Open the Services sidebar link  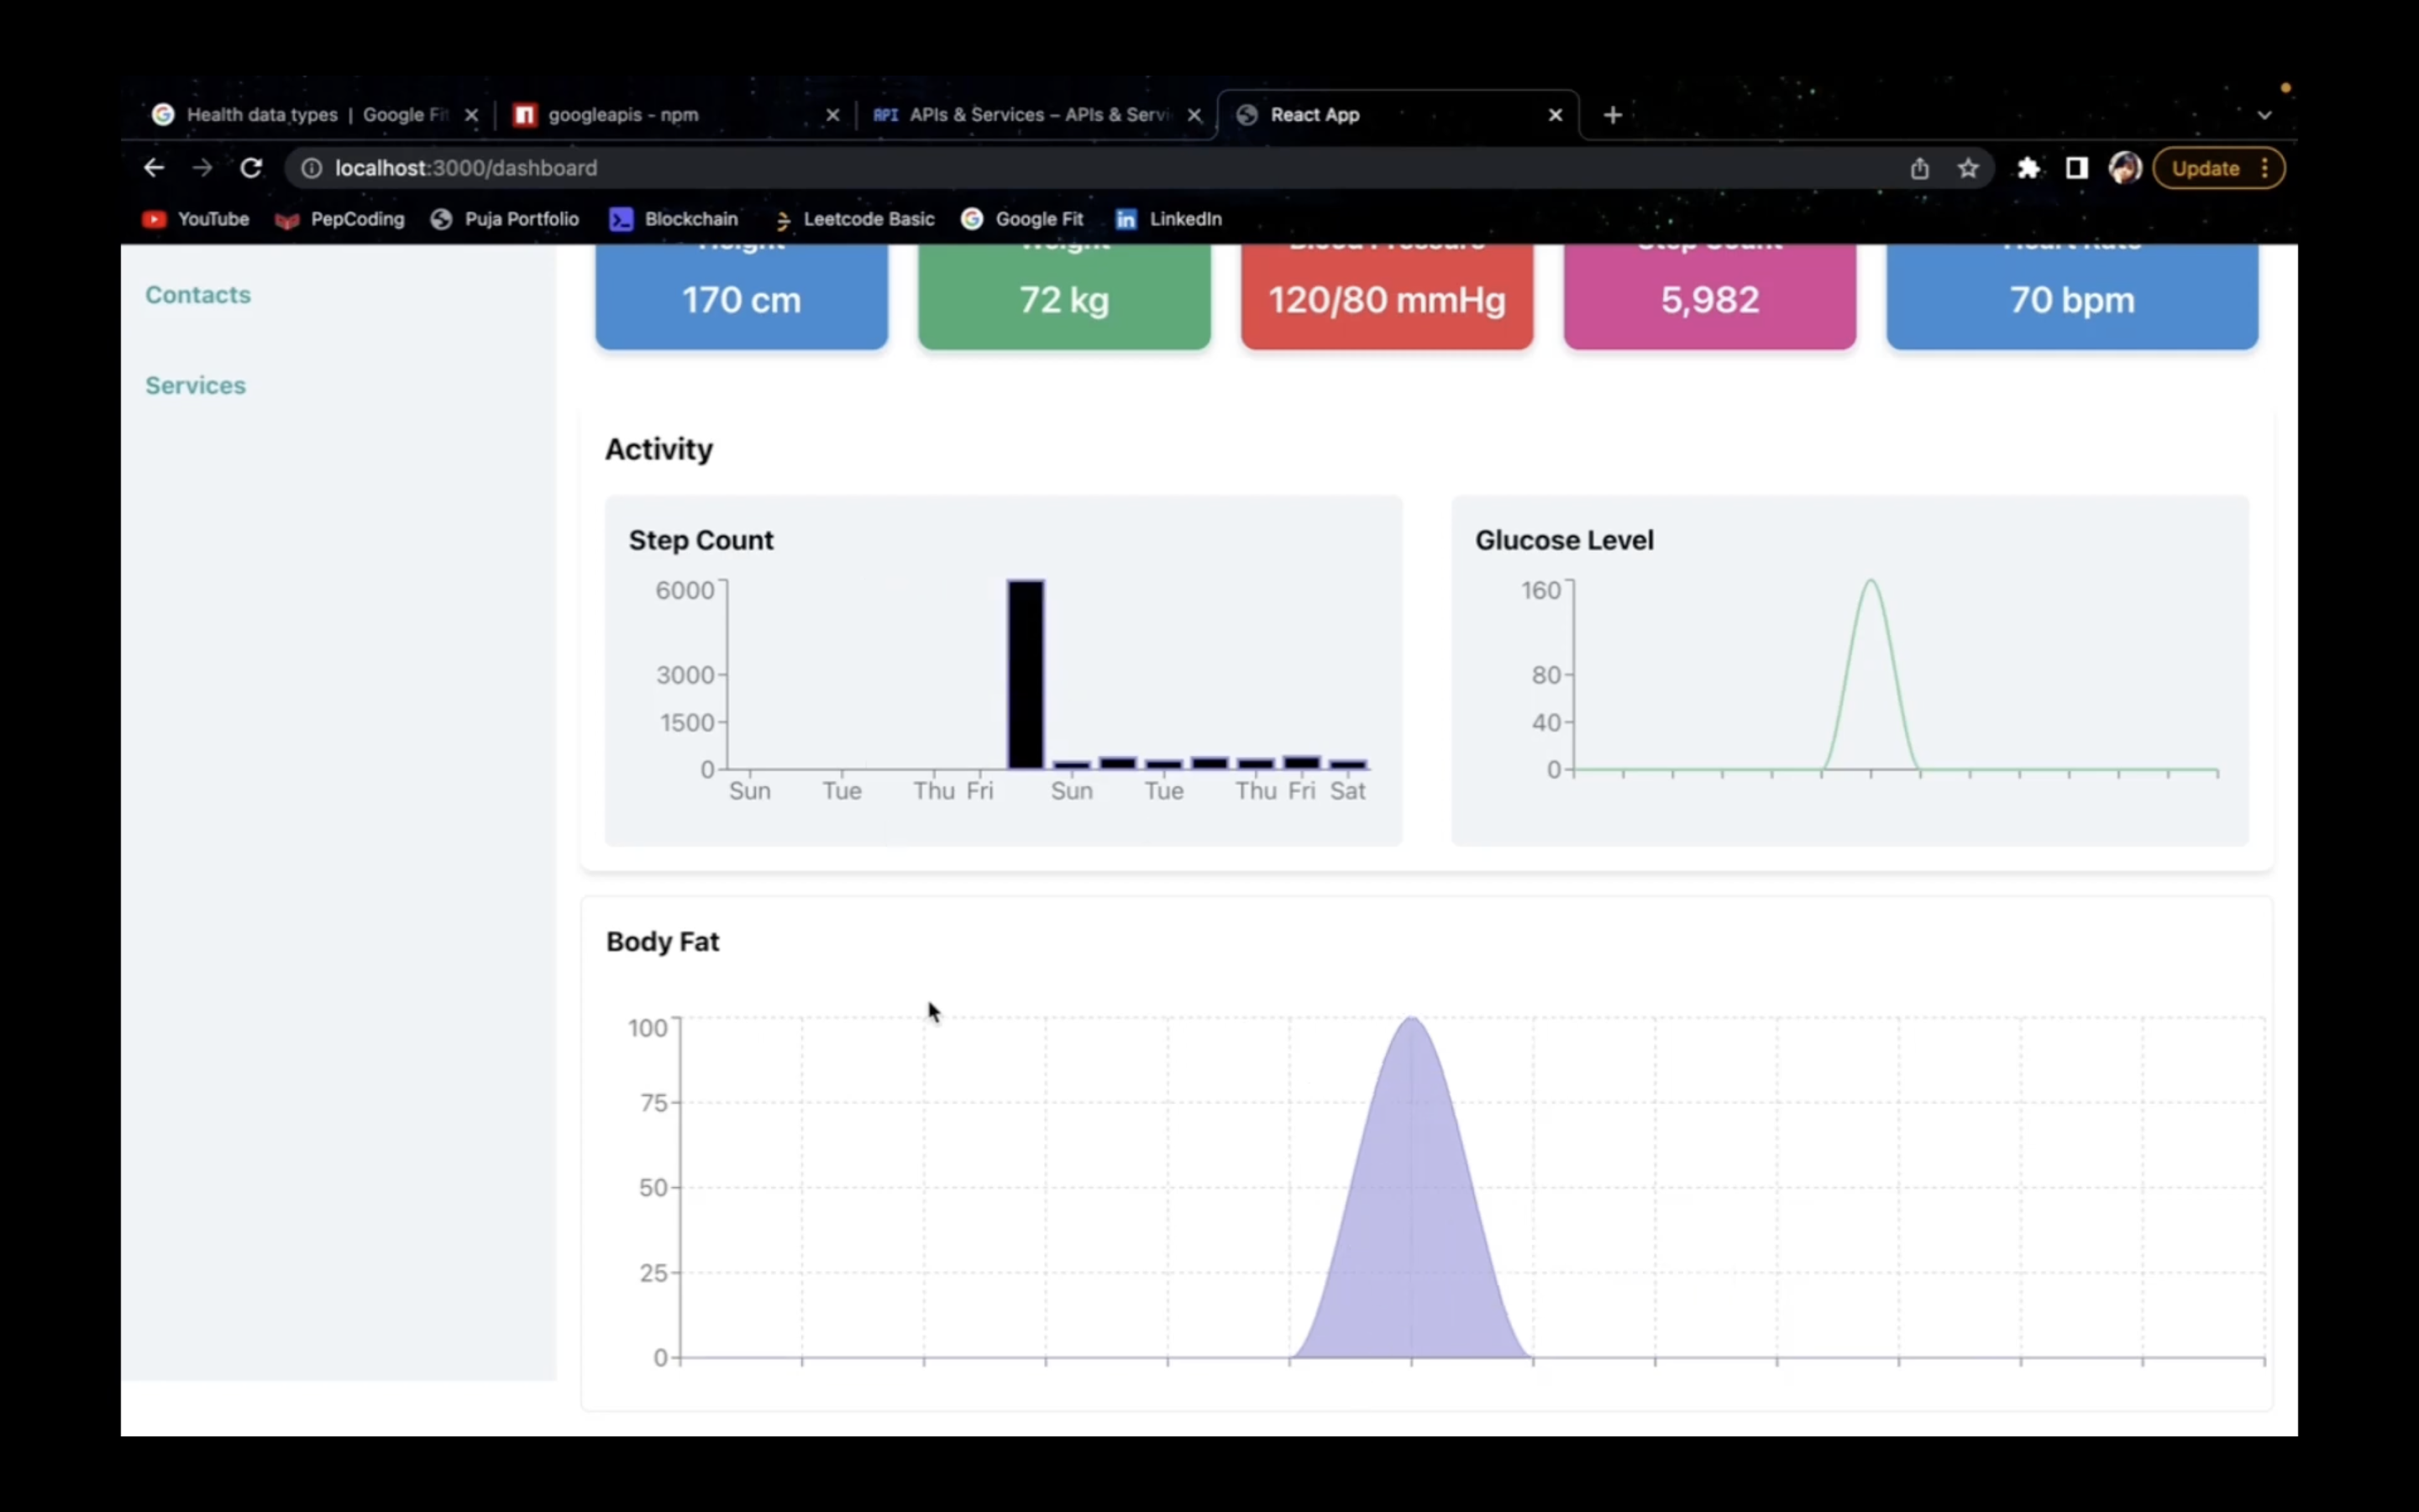[195, 385]
